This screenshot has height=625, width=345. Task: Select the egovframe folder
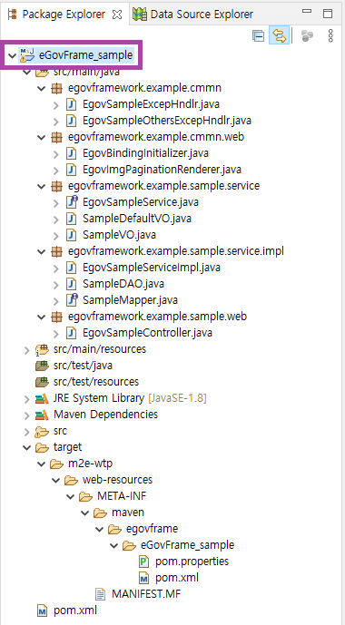152,529
